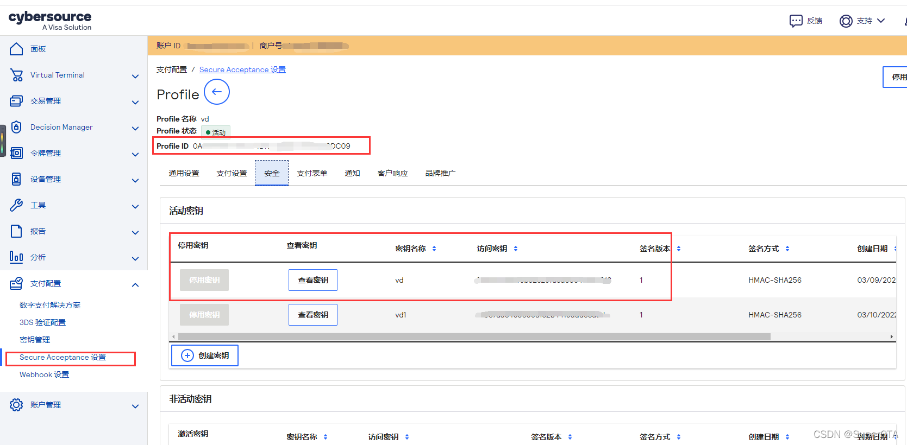The image size is (907, 445).
Task: Open Webhook 设置 in sidebar
Action: pyautogui.click(x=44, y=374)
